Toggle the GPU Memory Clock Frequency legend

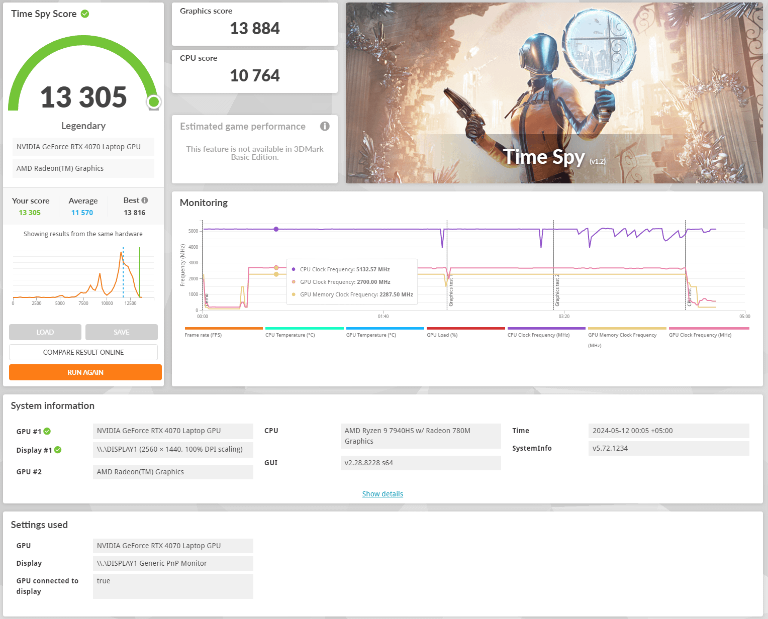tap(627, 338)
